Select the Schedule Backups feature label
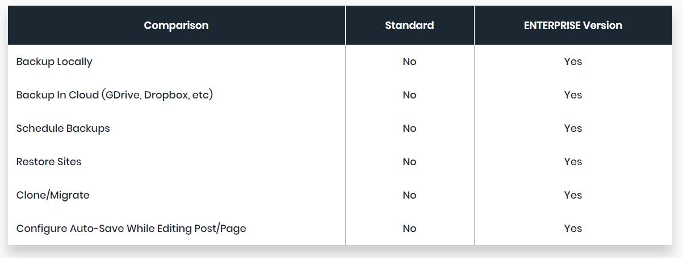 tap(63, 128)
